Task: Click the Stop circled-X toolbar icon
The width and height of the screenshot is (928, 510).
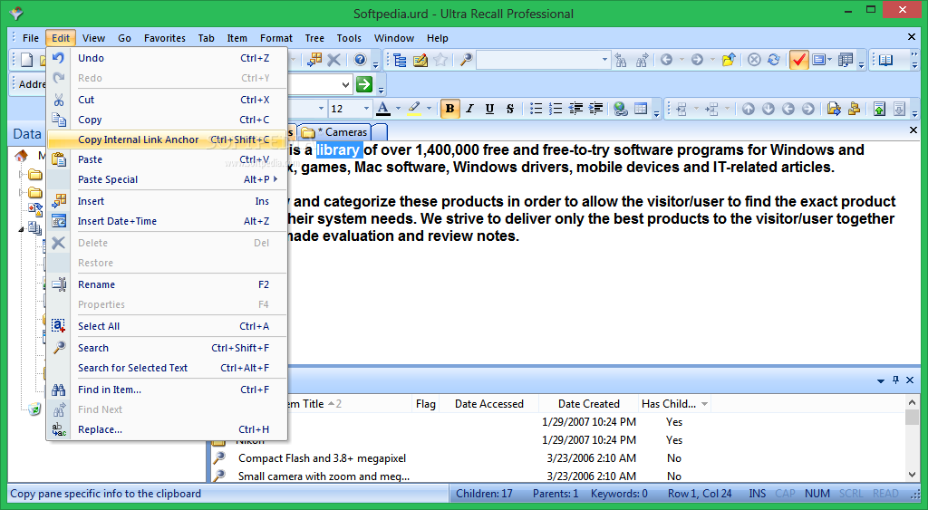Action: coord(754,60)
